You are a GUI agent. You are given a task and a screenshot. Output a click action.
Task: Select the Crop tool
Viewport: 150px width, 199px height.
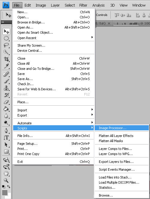point(6,59)
